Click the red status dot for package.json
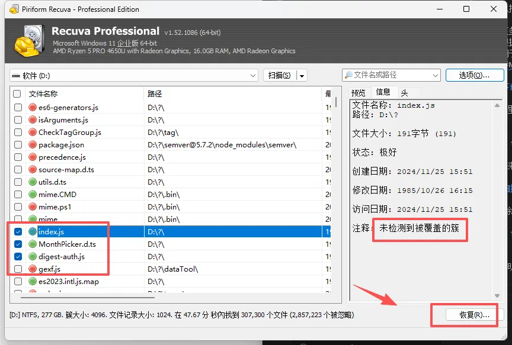This screenshot has width=512, height=345. point(33,144)
